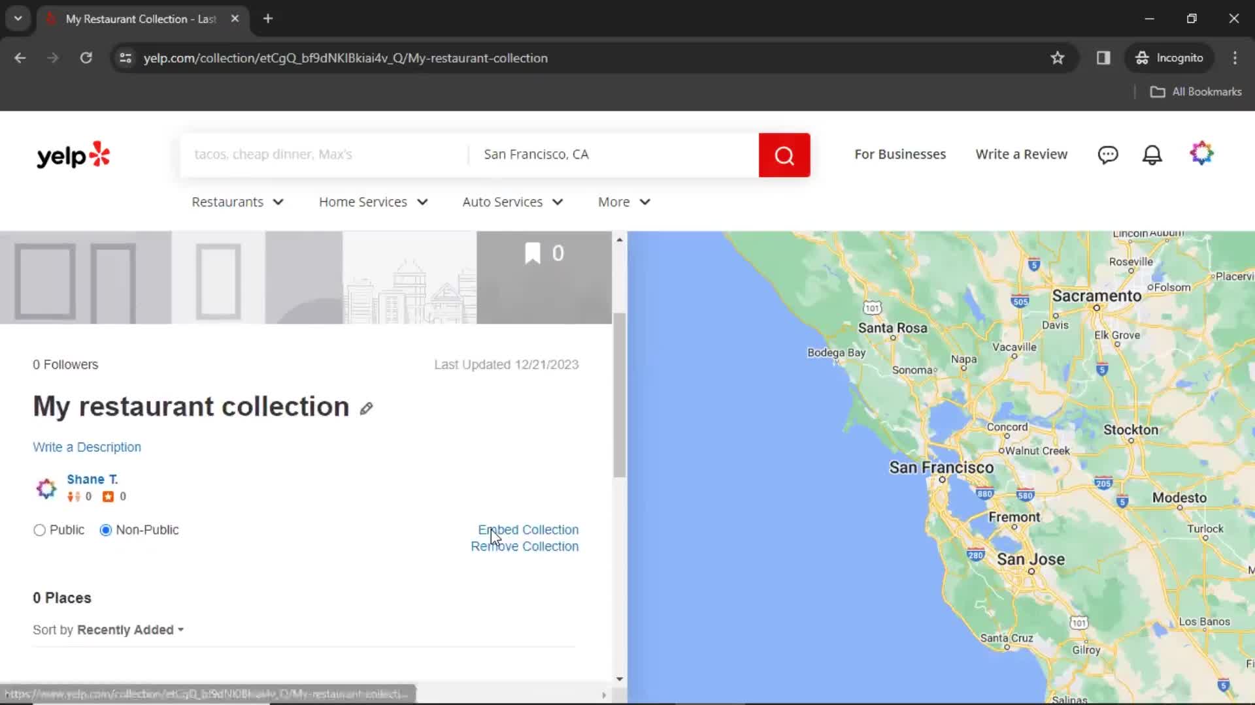
Task: Open Shane T. profile link
Action: 92,479
